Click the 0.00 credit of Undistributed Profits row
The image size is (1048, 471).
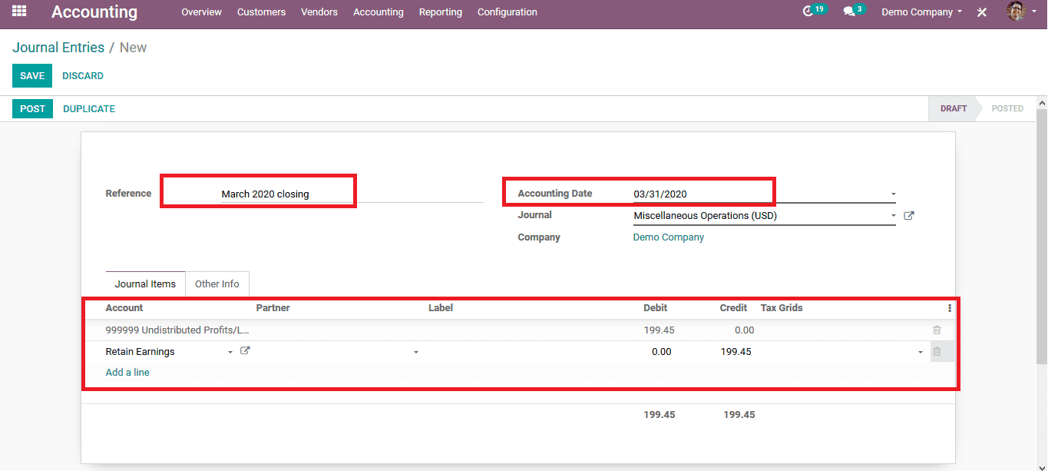(x=744, y=330)
